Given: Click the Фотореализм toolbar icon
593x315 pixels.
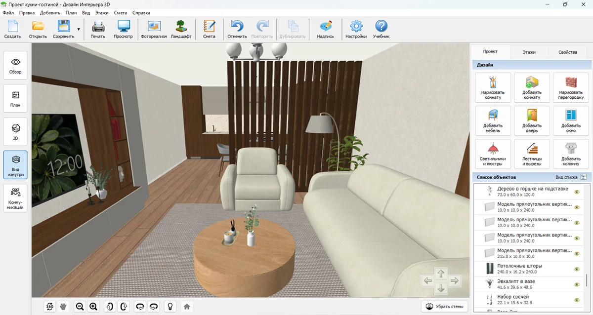Looking at the screenshot, I should [154, 29].
